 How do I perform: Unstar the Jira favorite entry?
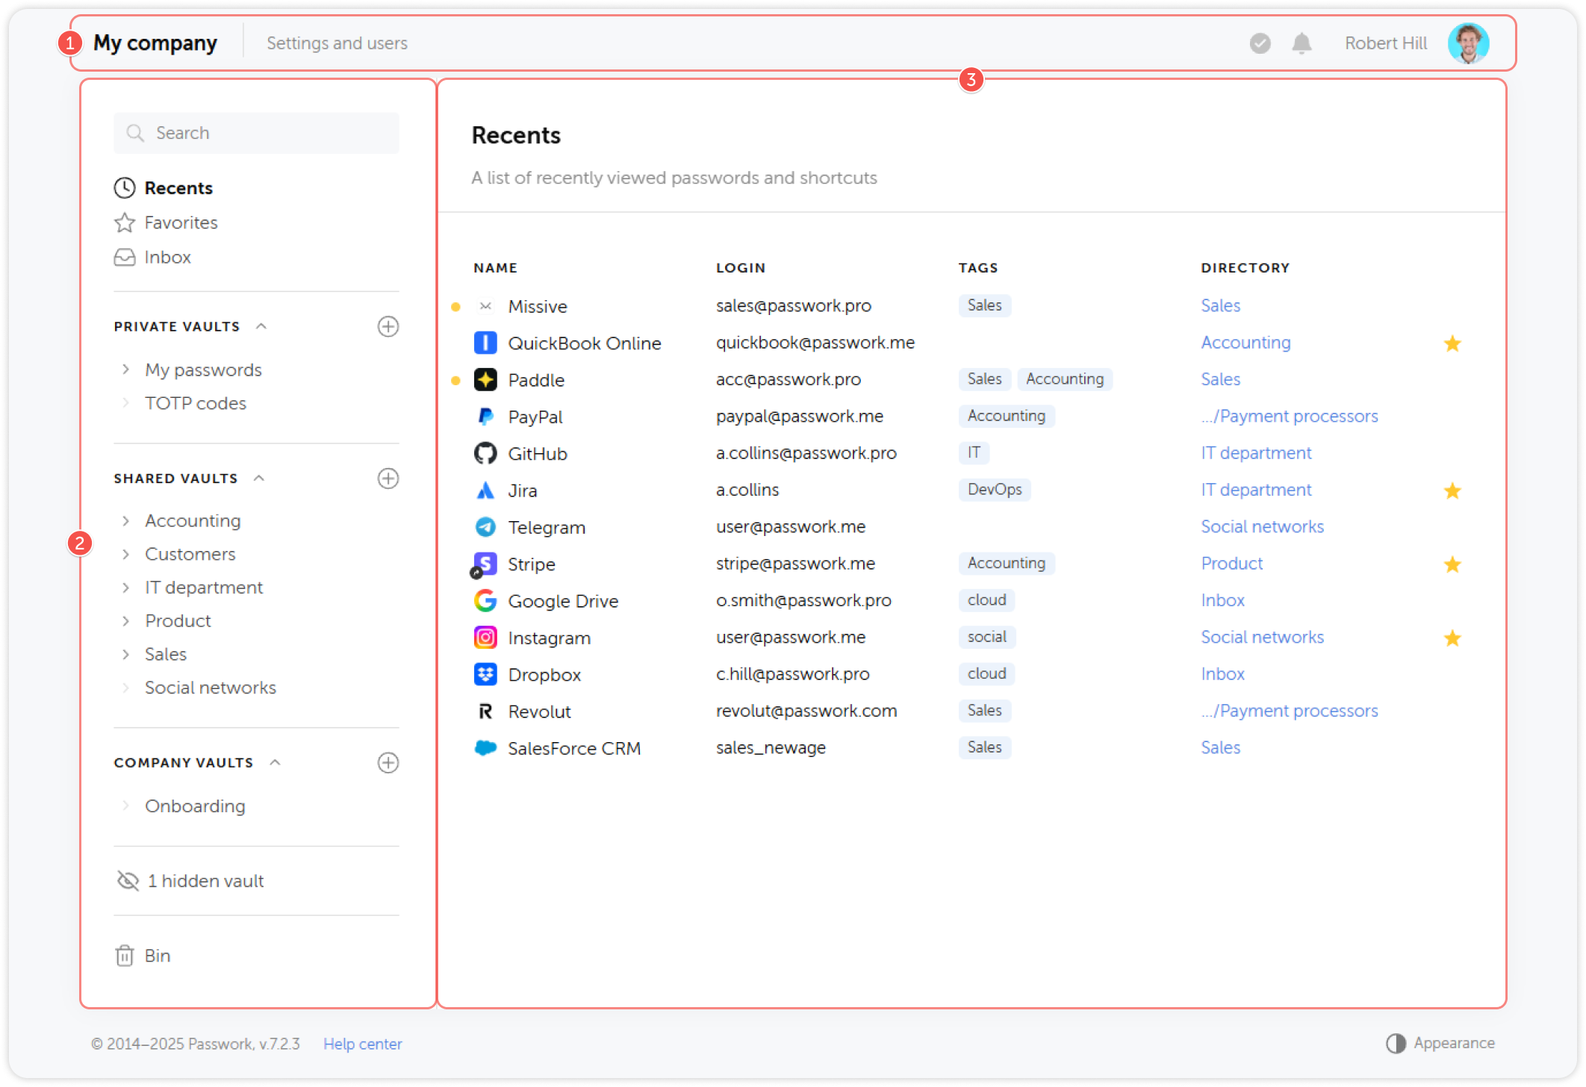(1453, 490)
